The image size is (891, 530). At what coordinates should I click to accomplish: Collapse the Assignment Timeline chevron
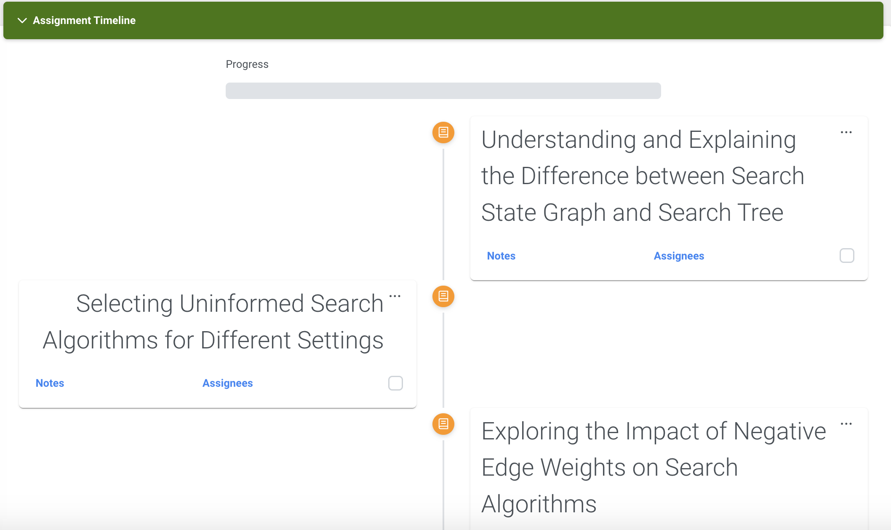point(22,21)
